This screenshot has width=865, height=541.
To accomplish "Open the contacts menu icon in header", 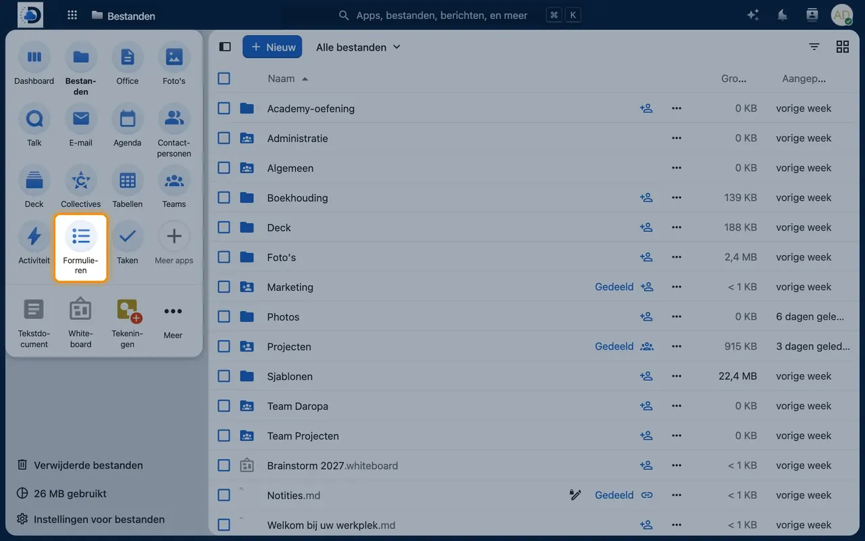I will [x=812, y=15].
